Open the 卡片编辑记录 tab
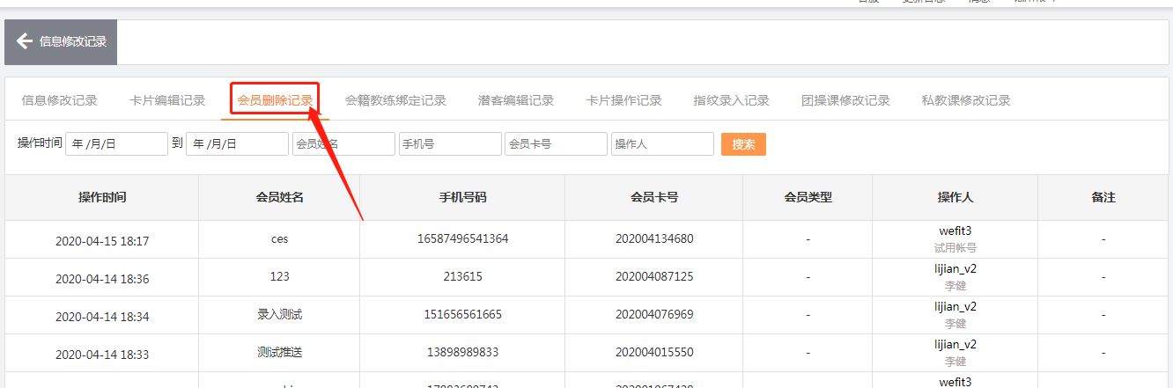 (x=167, y=100)
